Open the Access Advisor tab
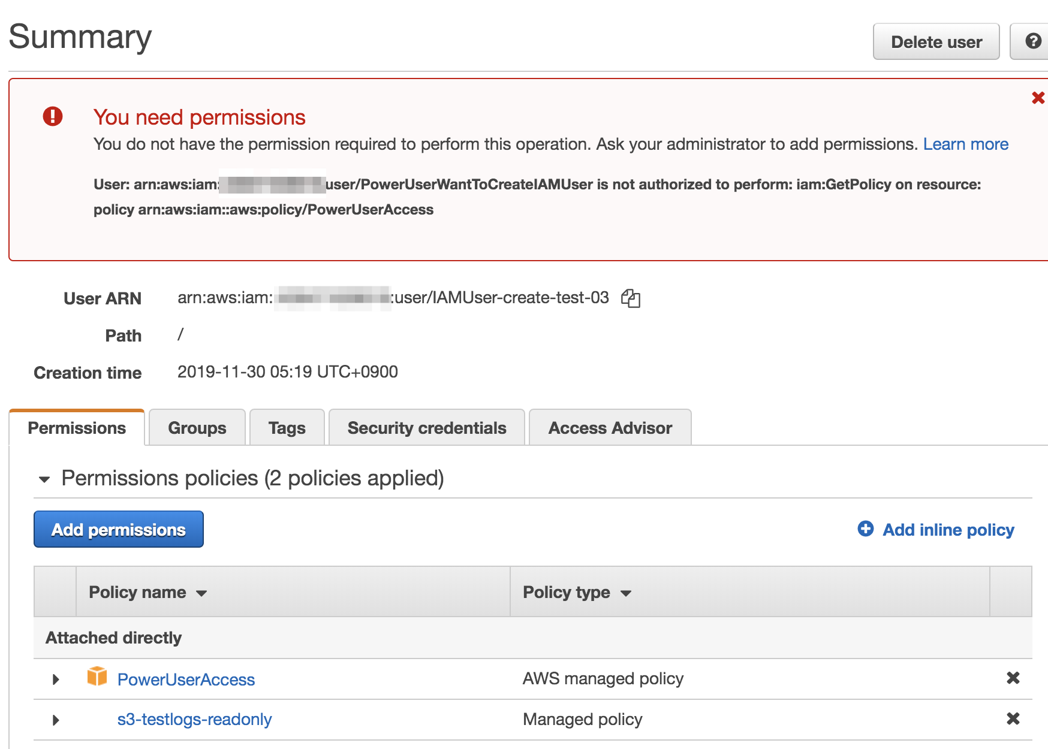The width and height of the screenshot is (1048, 749). pyautogui.click(x=610, y=428)
